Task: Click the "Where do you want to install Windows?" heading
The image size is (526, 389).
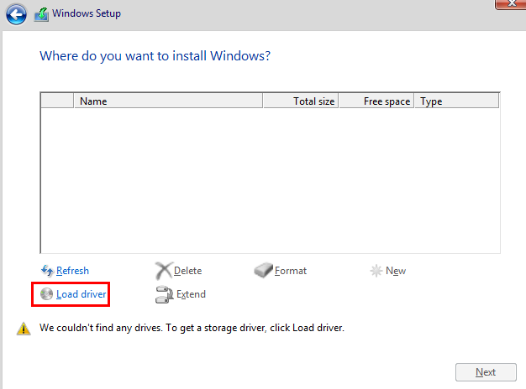Action: (x=155, y=56)
